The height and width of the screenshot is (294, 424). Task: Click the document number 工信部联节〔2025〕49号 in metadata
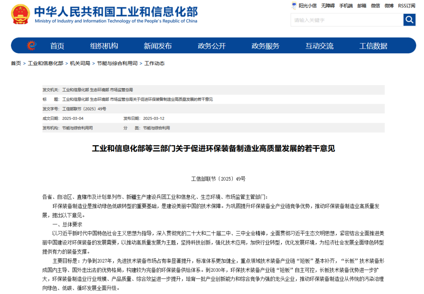point(84,109)
